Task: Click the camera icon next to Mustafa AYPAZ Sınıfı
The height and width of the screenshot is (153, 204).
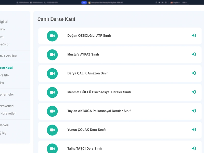Action: click(x=52, y=55)
